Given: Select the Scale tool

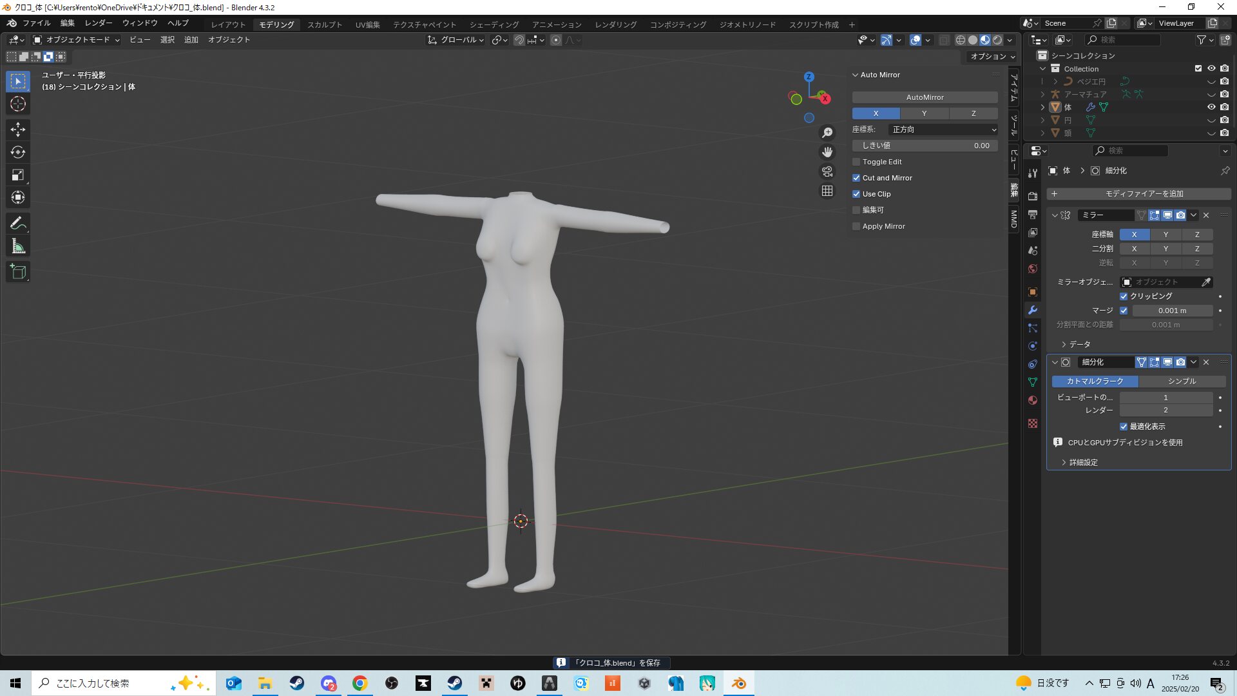Looking at the screenshot, I should tap(18, 175).
